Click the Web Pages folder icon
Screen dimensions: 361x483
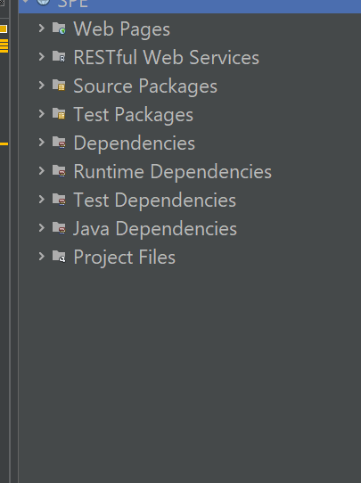(x=59, y=29)
